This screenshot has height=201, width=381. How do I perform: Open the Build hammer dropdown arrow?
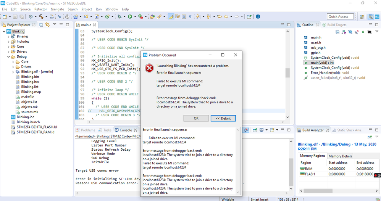(x=47, y=16)
